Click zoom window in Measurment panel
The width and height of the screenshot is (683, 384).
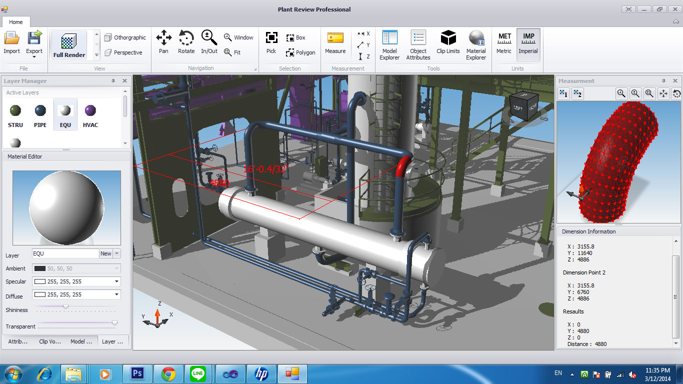(621, 93)
